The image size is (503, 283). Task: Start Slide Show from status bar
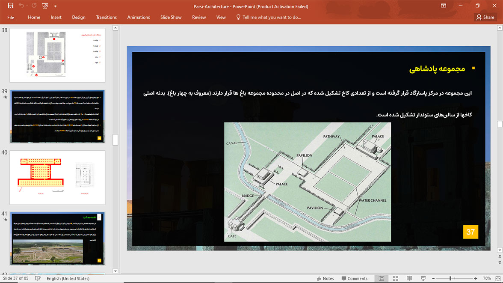tap(423, 278)
